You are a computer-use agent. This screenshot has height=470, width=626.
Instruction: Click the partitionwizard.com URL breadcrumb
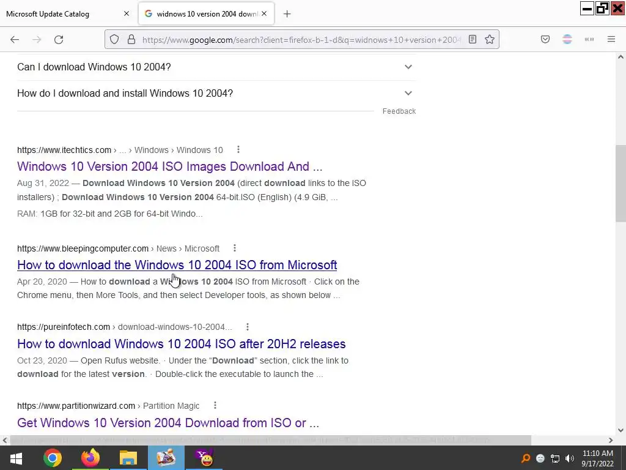coord(108,406)
